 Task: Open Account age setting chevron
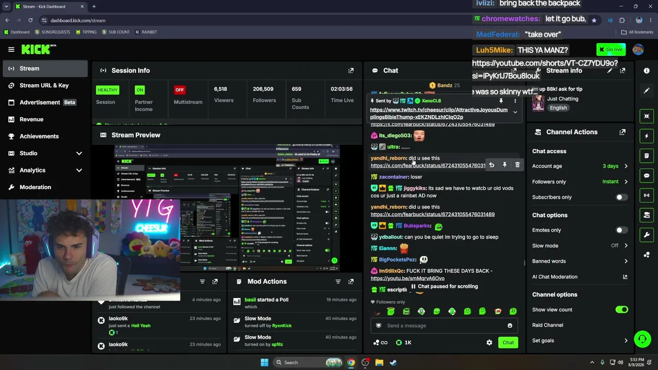(x=626, y=166)
